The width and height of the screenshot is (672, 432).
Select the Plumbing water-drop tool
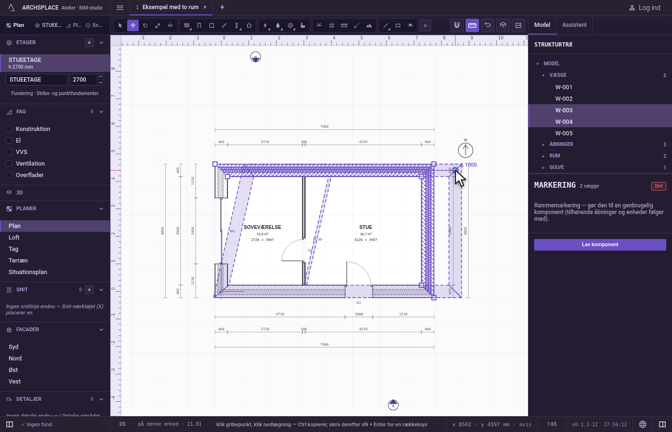(x=278, y=25)
